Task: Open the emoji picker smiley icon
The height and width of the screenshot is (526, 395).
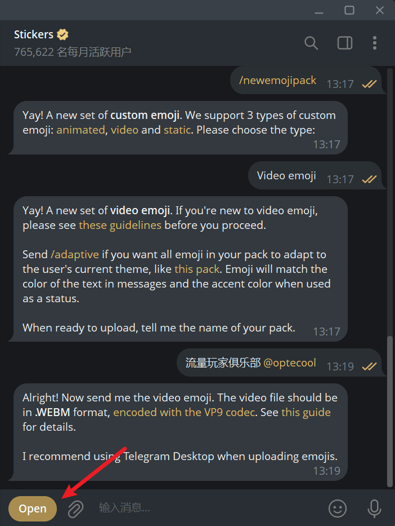Action: click(x=338, y=509)
